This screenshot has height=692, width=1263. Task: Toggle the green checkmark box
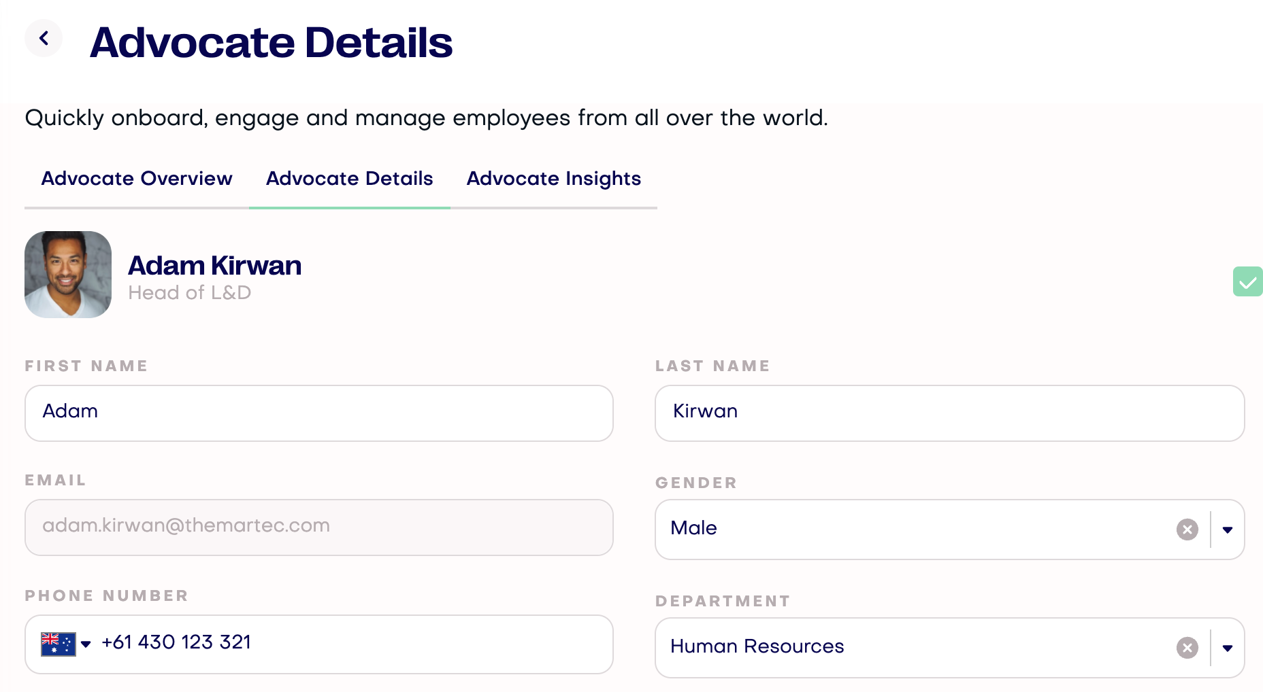click(1247, 281)
